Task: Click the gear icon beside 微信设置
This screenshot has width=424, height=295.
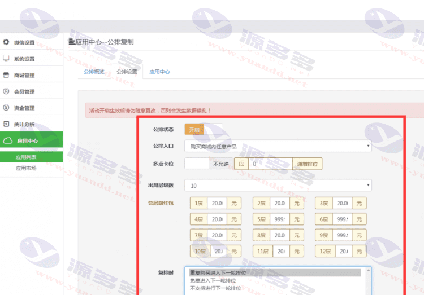Action: pos(6,42)
